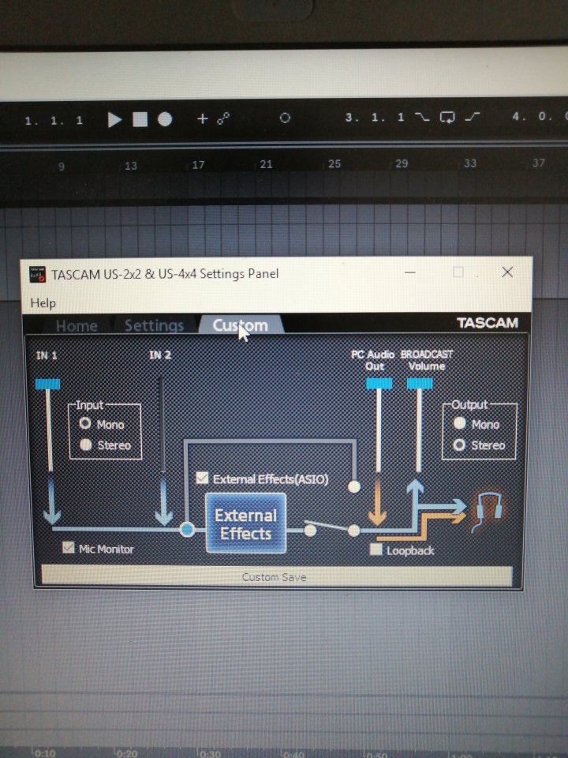Toggle the Mic Monitor checkbox

point(69,547)
